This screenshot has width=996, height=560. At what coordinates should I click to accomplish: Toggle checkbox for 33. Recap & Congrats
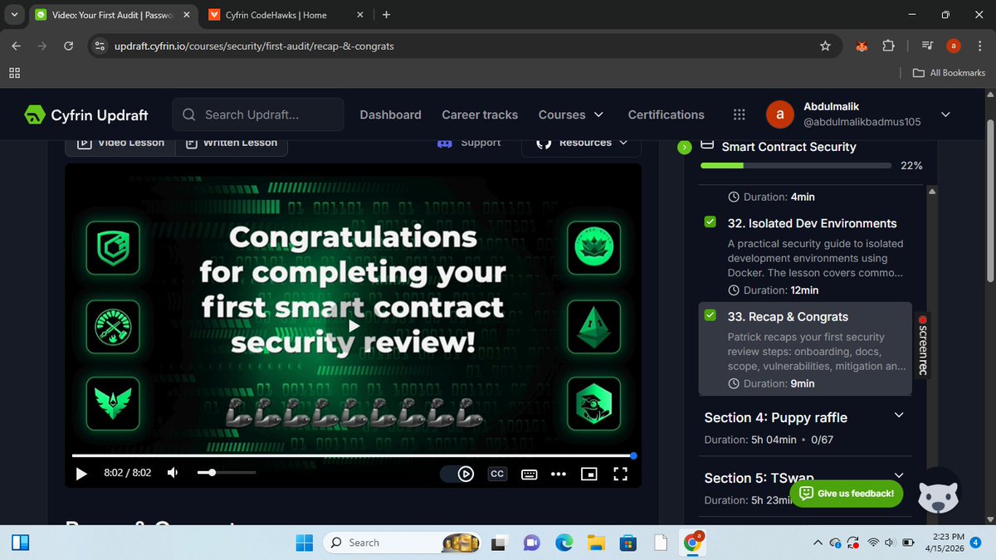tap(710, 316)
